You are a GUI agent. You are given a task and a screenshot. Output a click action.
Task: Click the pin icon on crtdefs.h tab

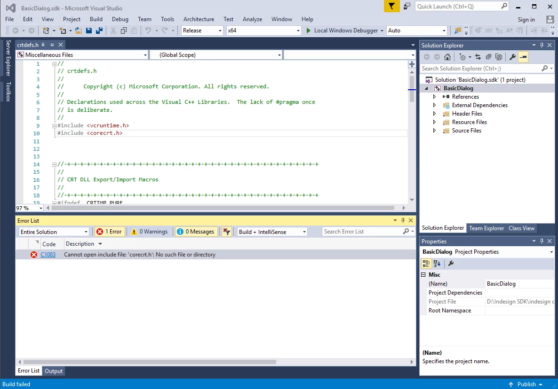[52, 45]
